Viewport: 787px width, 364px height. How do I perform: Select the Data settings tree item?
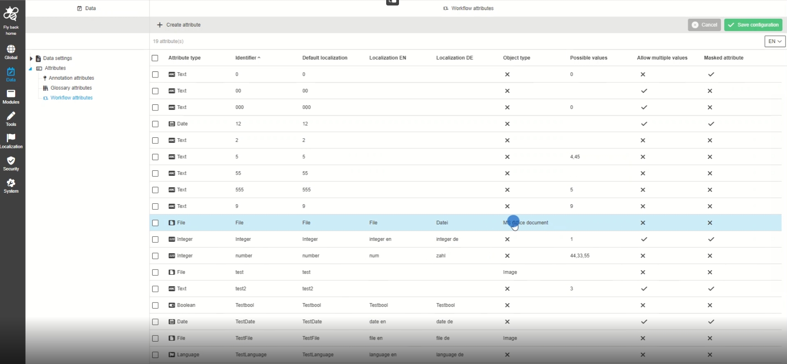[x=57, y=58]
